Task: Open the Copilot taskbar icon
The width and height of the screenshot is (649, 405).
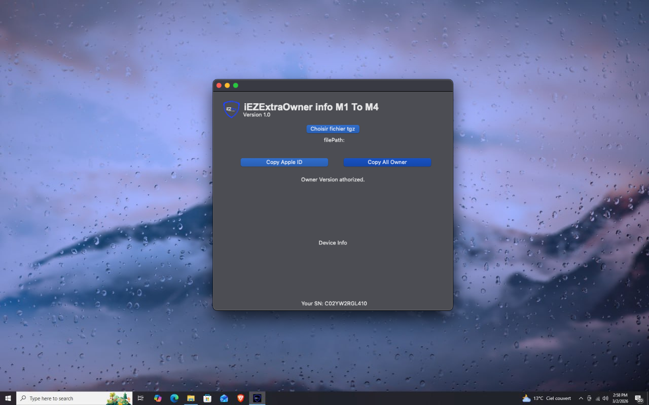Action: tap(158, 398)
